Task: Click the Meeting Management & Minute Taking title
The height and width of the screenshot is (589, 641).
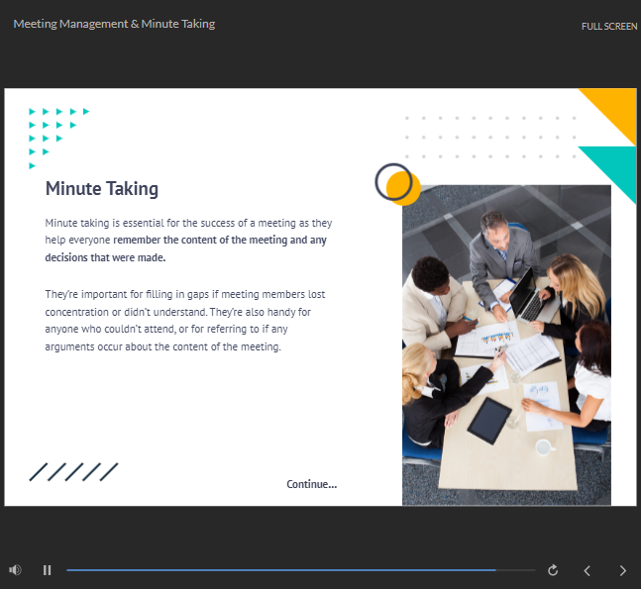Action: [114, 24]
